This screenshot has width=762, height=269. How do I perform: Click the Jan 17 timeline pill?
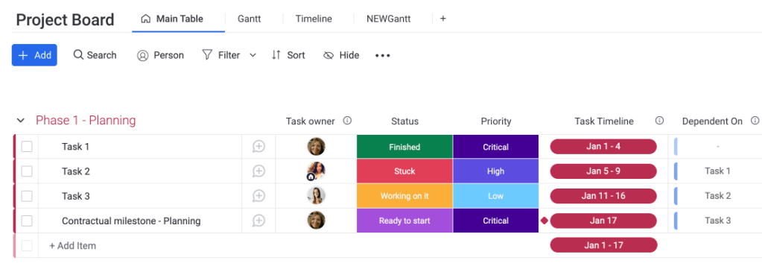pyautogui.click(x=603, y=221)
